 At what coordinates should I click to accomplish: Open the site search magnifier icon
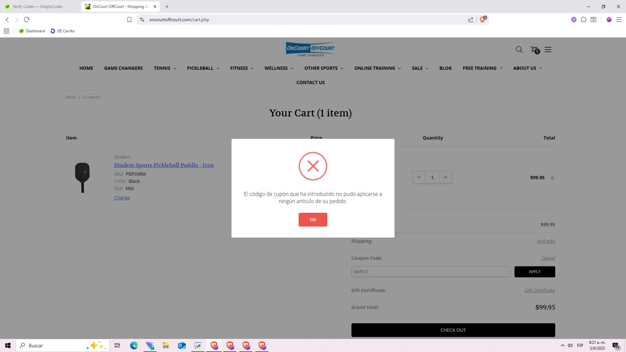519,50
